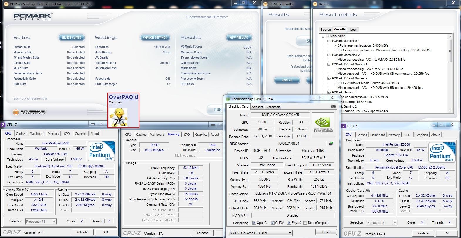
Task: Save the GPU BIOS using the chip icon
Action: pyautogui.click(x=331, y=144)
